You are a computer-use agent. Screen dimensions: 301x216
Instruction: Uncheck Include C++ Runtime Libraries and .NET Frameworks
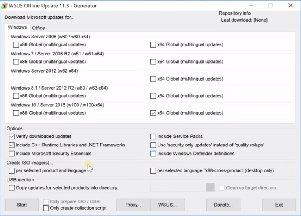point(11,145)
